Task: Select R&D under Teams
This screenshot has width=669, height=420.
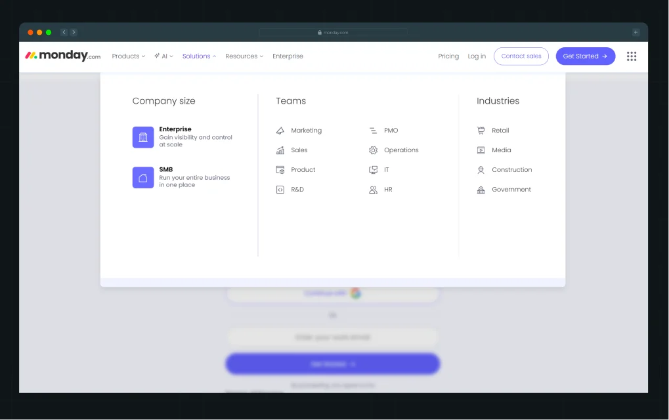Action: point(290,190)
